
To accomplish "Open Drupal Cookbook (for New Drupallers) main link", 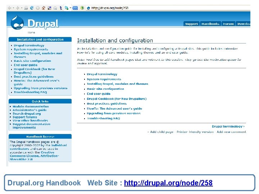I will tap(117, 99).
